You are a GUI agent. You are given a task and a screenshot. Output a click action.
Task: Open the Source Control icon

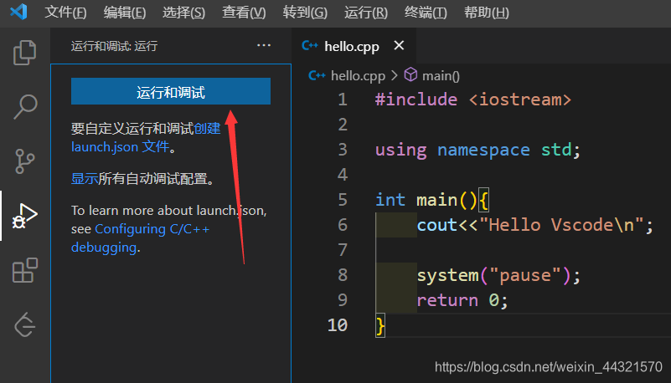click(x=25, y=161)
